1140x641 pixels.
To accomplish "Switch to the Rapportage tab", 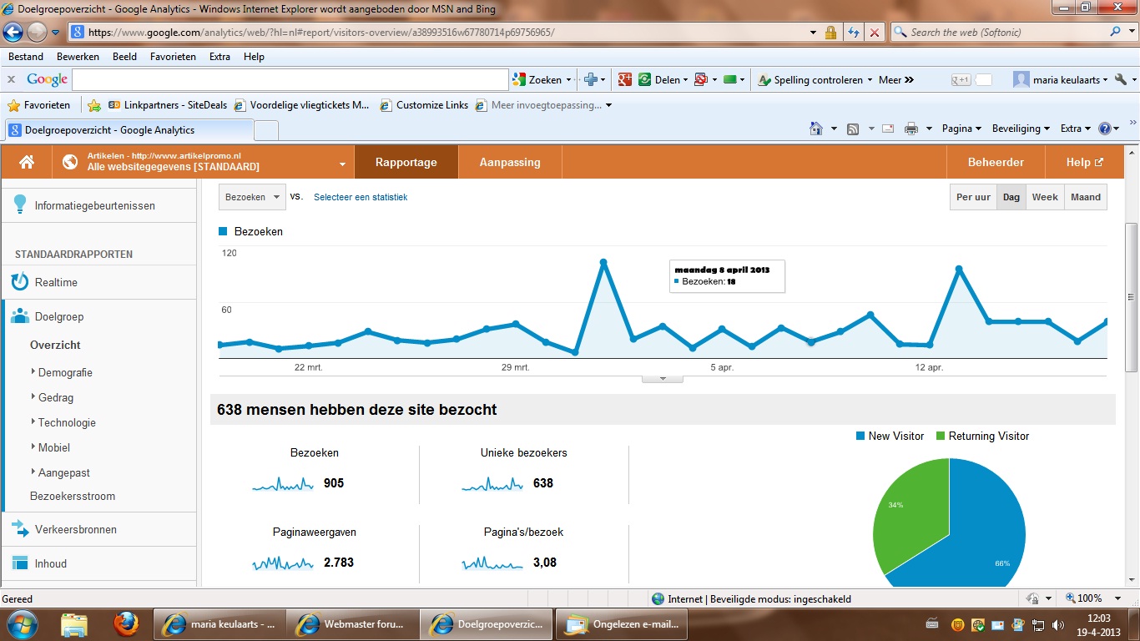I will click(x=406, y=163).
